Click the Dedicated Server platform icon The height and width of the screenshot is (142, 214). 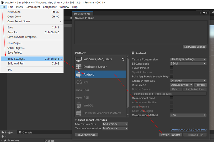78,67
